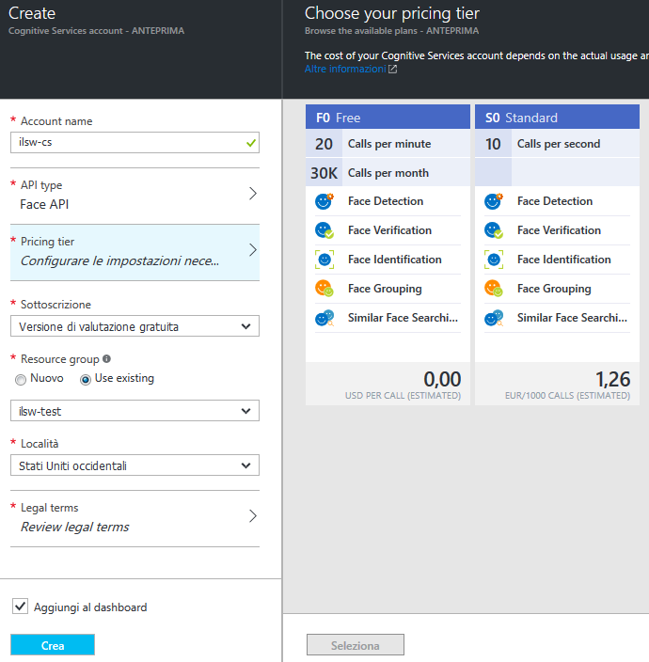Click Face Verification icon in F0 Free plan
This screenshot has height=662, width=649.
point(324,230)
